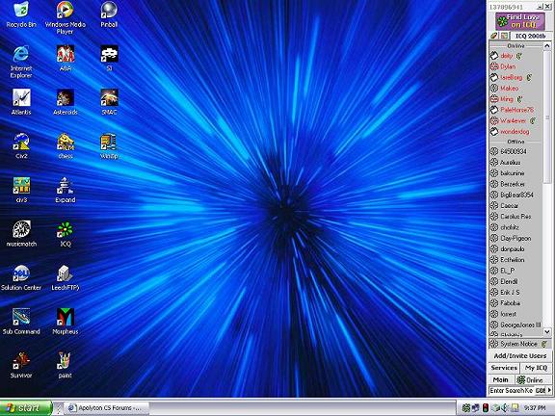
Task: Launch the civ3 desktop shortcut
Action: click(21, 190)
